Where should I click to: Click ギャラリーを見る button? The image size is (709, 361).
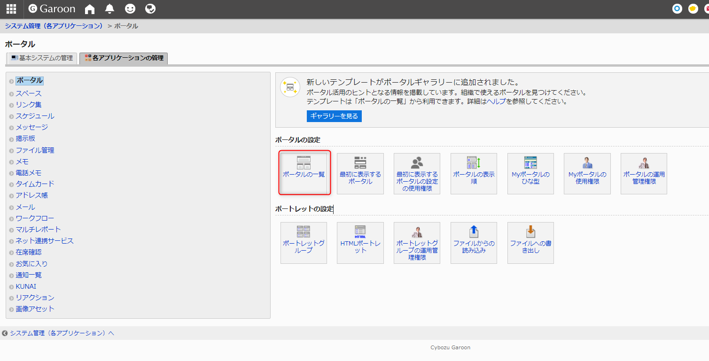coord(334,116)
